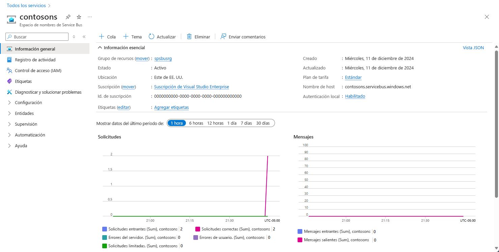
Task: Open the Estándar pricing tier link
Action: pos(353,77)
